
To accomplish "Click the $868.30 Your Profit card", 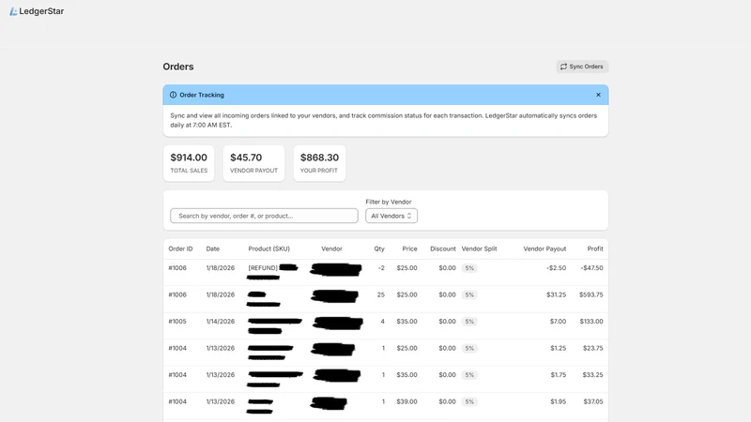I will [x=319, y=163].
